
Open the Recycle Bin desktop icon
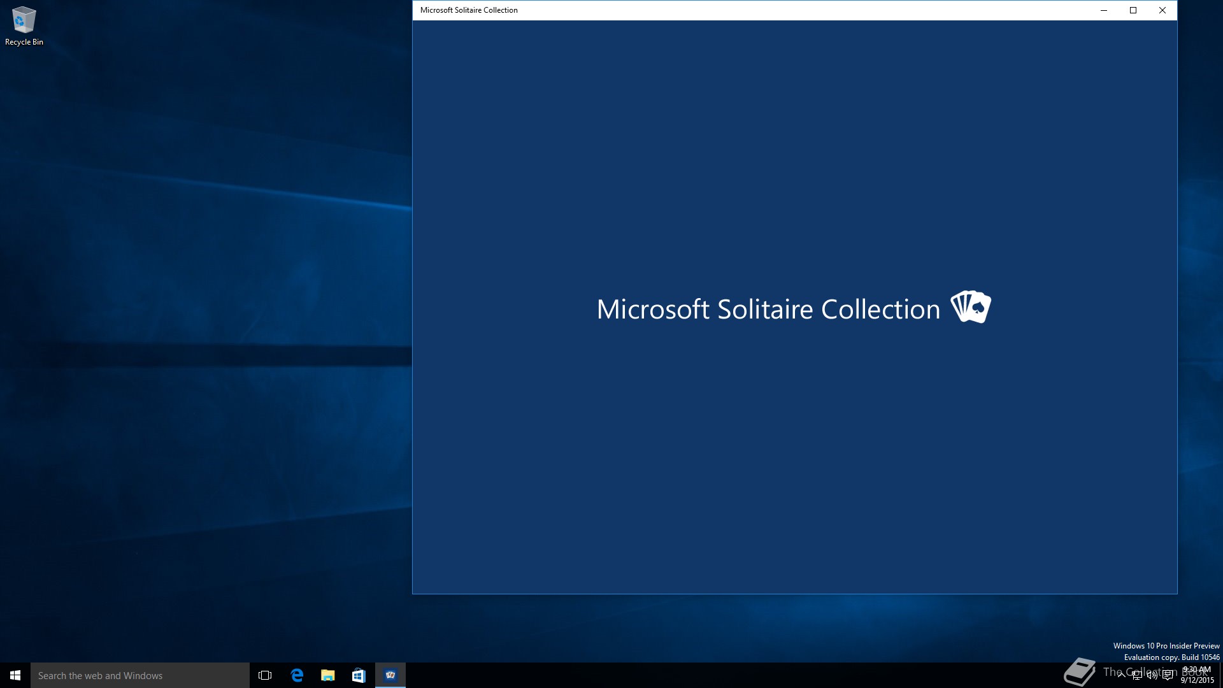pos(24,27)
